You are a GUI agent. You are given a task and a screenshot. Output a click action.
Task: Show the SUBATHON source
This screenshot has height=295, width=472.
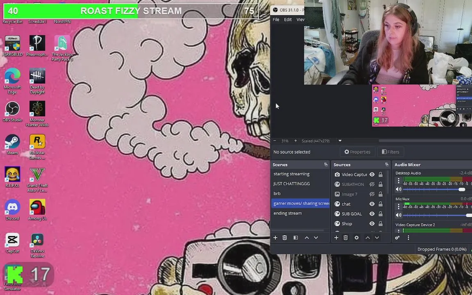372,184
